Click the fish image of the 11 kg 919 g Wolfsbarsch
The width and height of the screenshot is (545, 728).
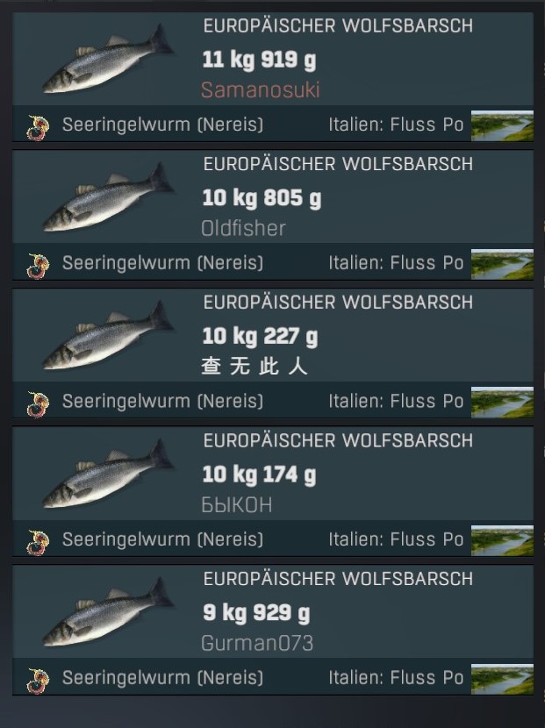[108, 60]
